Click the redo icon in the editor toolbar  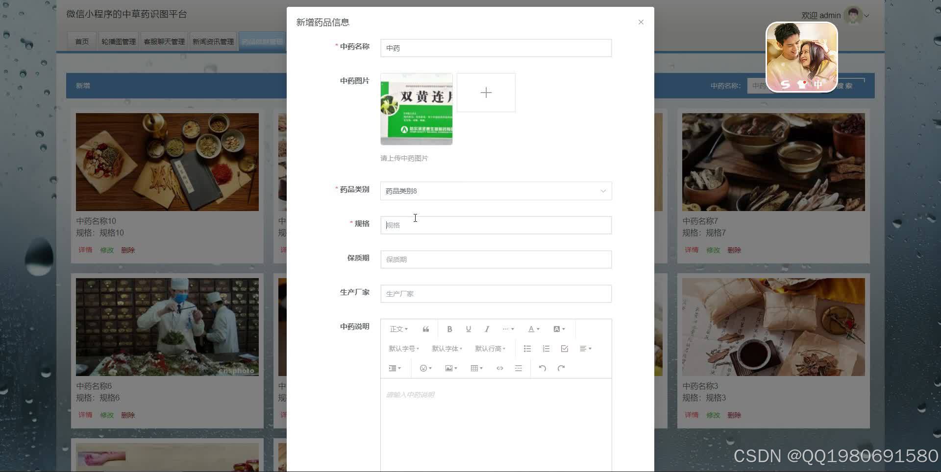pos(561,368)
